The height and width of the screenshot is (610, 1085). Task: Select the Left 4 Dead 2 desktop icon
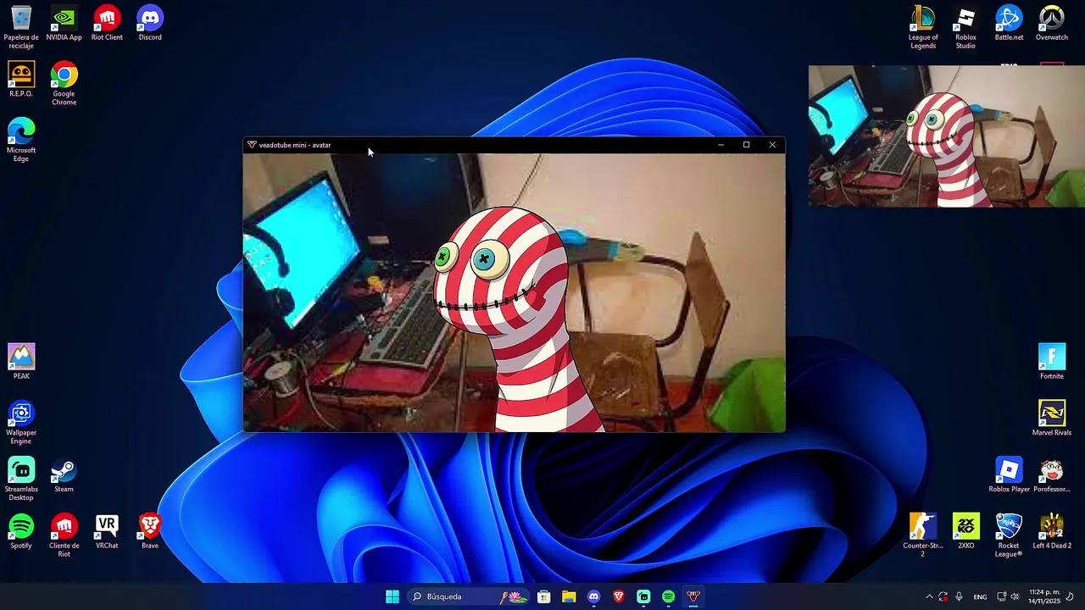[1052, 531]
